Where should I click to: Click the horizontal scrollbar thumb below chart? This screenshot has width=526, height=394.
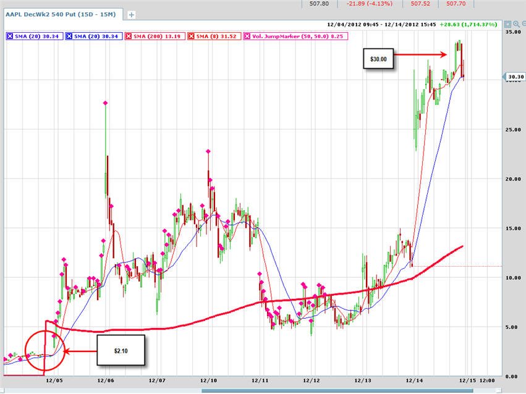[337, 391]
